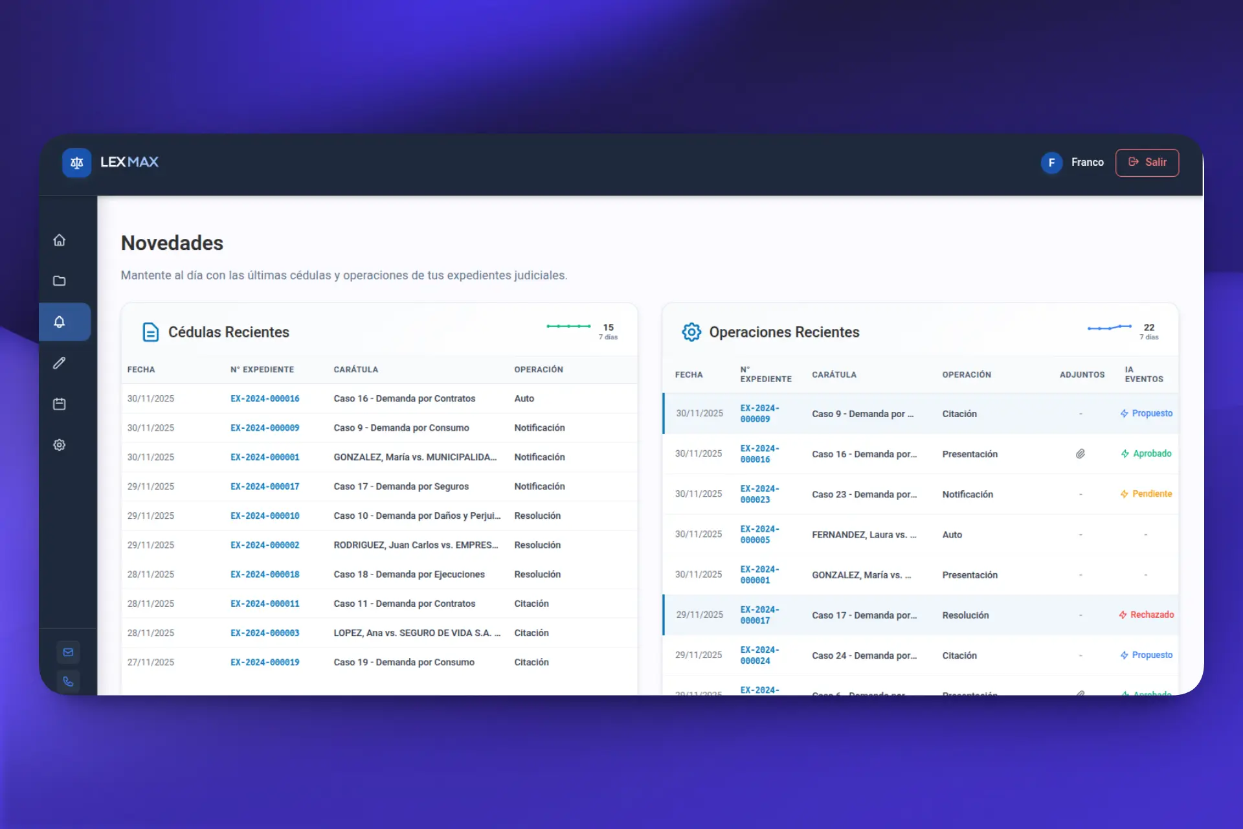Click the Pendiente status for Caso 23
This screenshot has height=829, width=1243.
pyautogui.click(x=1146, y=494)
